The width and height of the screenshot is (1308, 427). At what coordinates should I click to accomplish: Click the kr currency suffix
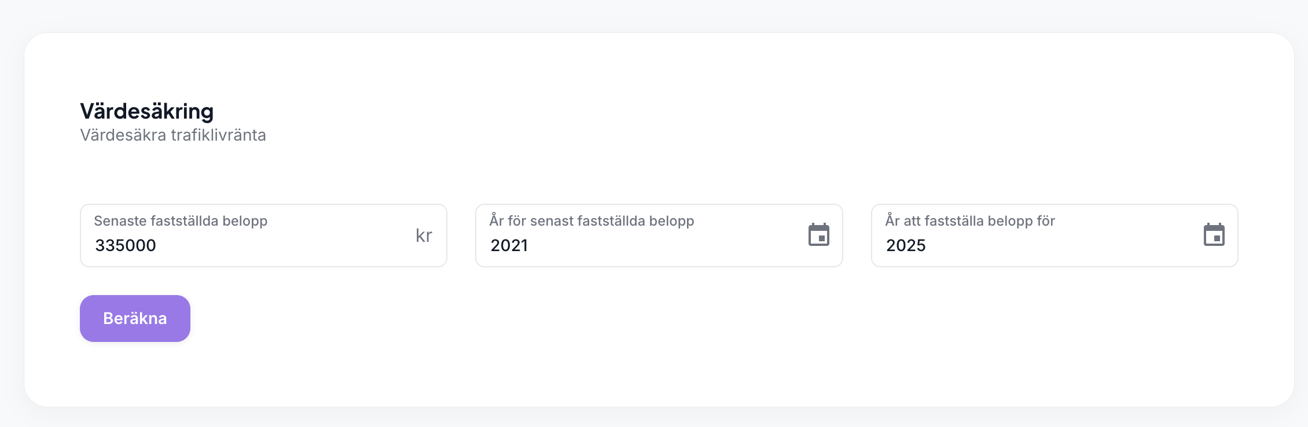coord(424,235)
